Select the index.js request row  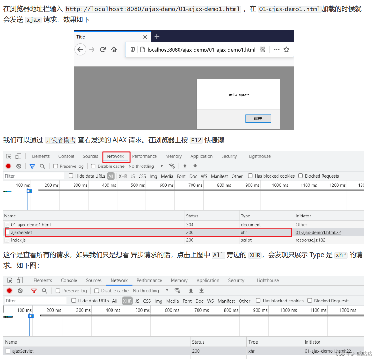click(x=184, y=240)
